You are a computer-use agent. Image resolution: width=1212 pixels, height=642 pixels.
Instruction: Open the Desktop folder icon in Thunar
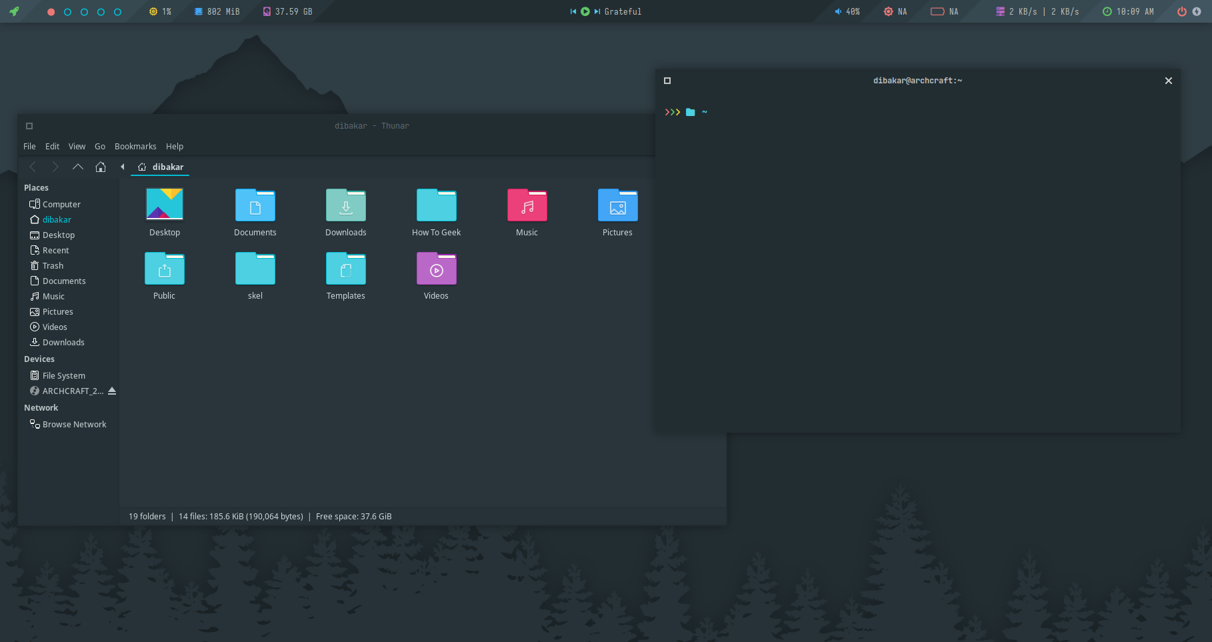[x=165, y=204]
